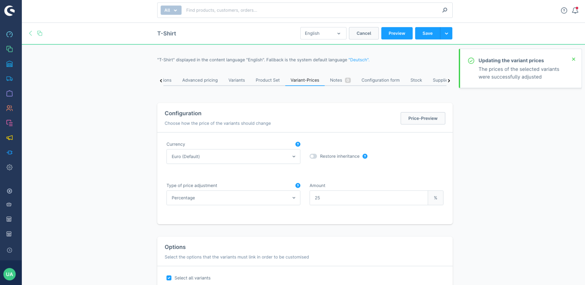Expand the sidebar with the circled arrow icon
The width and height of the screenshot is (585, 285).
pos(9,250)
